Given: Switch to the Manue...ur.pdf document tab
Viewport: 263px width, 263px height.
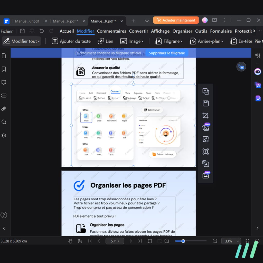Looking at the screenshot, I should (x=27, y=21).
